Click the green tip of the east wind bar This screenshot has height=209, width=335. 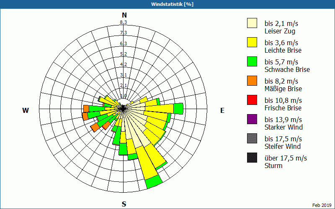[178, 109]
